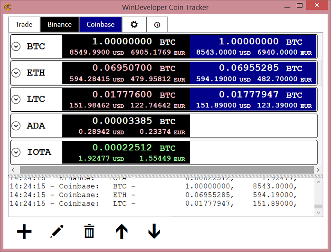
Task: Expand the BTC row chevron
Action: coord(16,47)
